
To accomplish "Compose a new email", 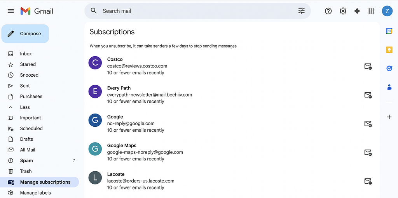I will pyautogui.click(x=25, y=34).
